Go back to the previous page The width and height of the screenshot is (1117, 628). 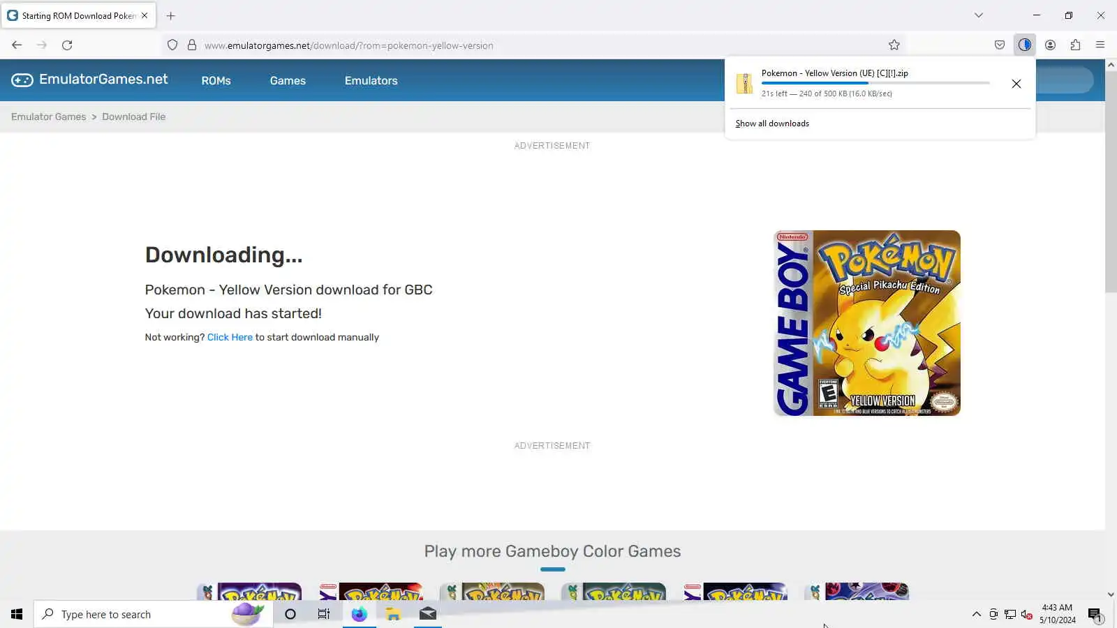coord(17,45)
